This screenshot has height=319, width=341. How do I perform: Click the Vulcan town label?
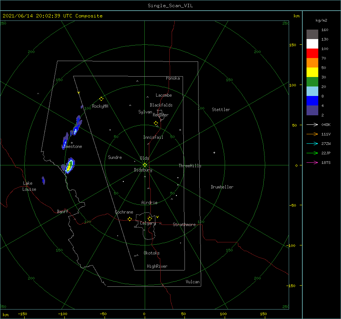tap(193, 282)
